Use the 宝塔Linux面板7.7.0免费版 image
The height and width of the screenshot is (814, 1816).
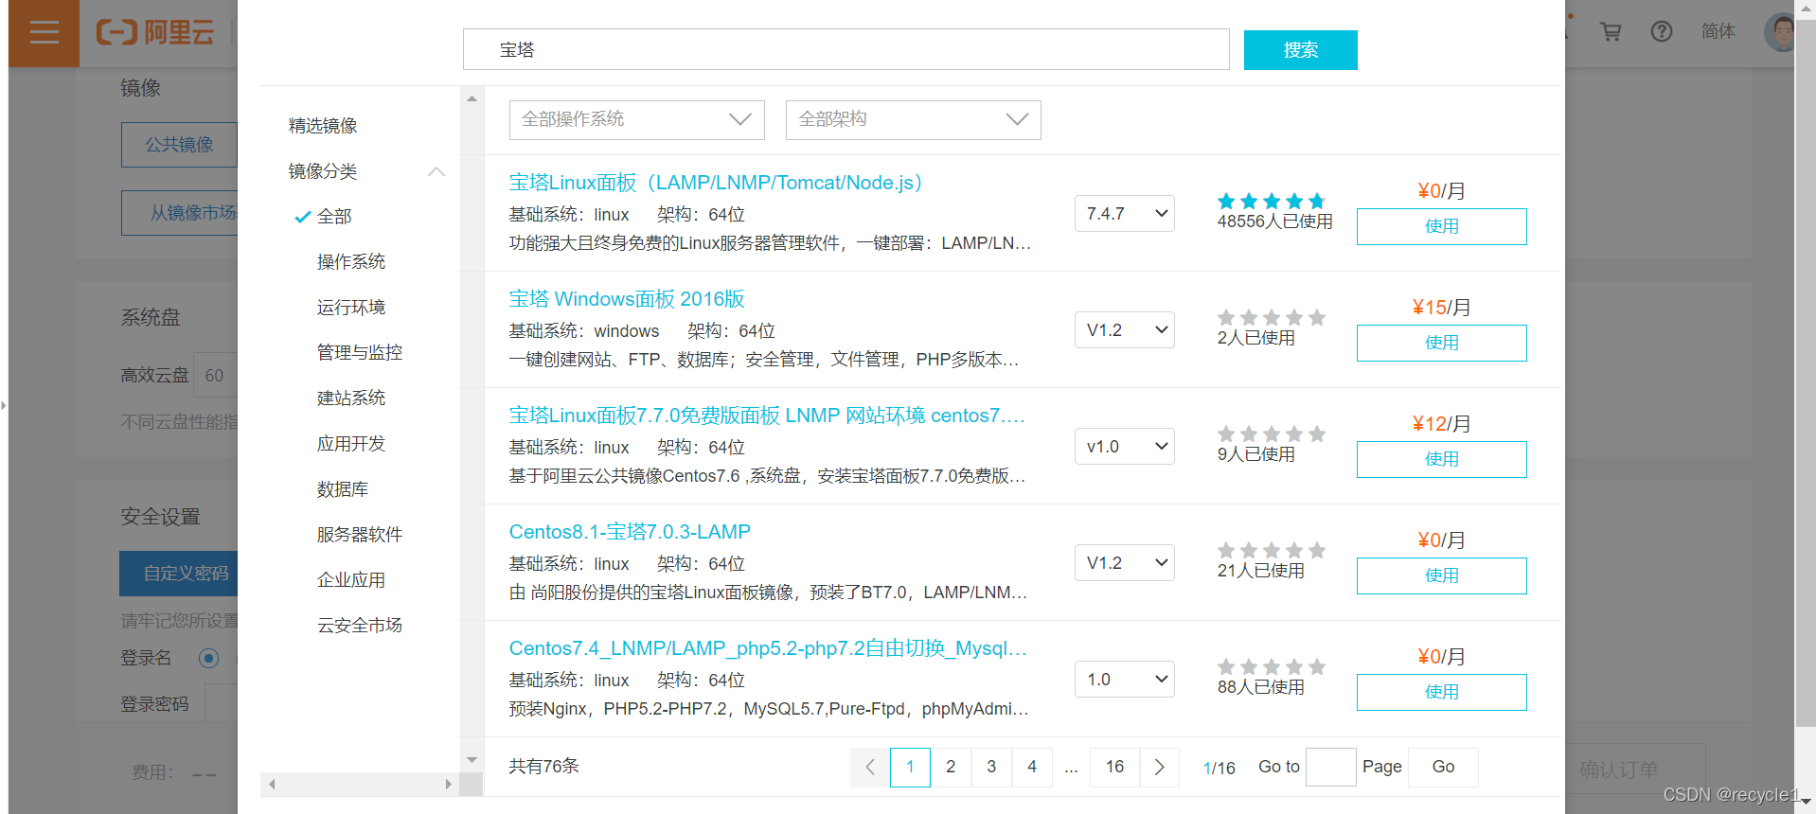[1442, 460]
